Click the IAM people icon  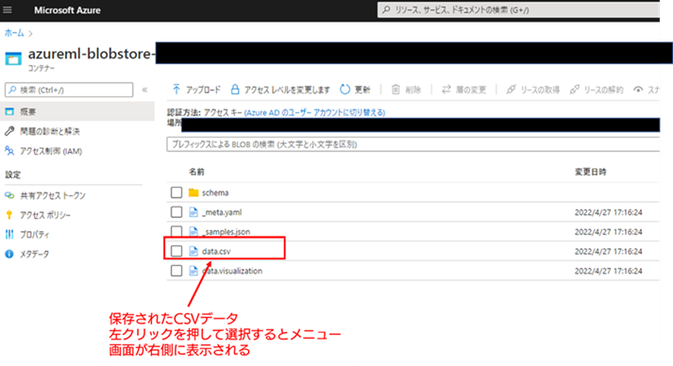pyautogui.click(x=9, y=151)
